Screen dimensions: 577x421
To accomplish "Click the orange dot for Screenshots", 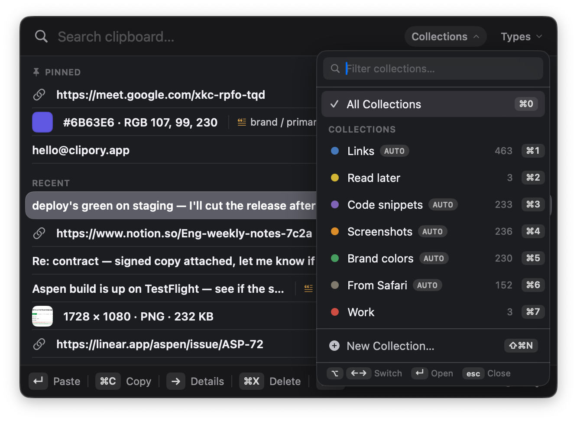I will click(335, 231).
